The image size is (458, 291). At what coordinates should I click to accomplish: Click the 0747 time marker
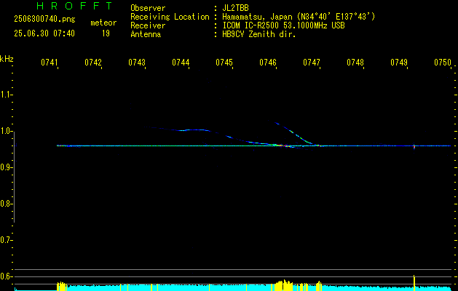(x=312, y=63)
